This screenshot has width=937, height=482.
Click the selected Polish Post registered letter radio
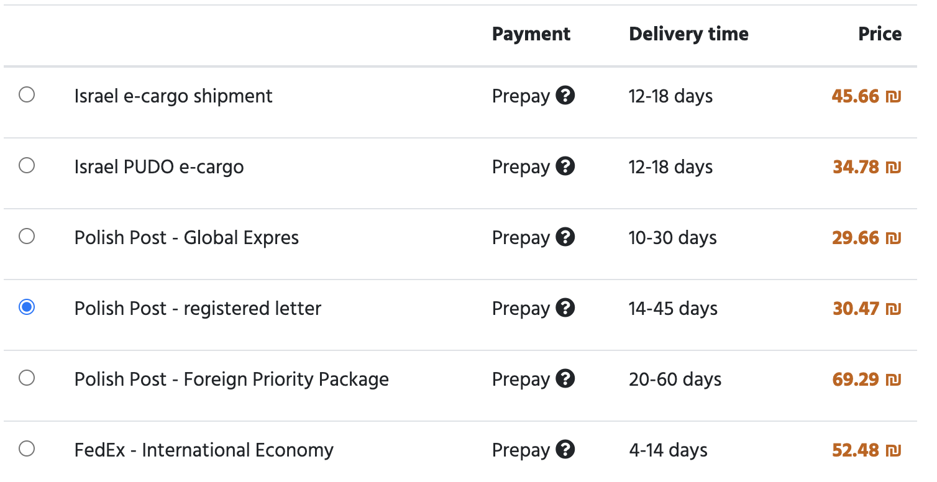tap(27, 307)
